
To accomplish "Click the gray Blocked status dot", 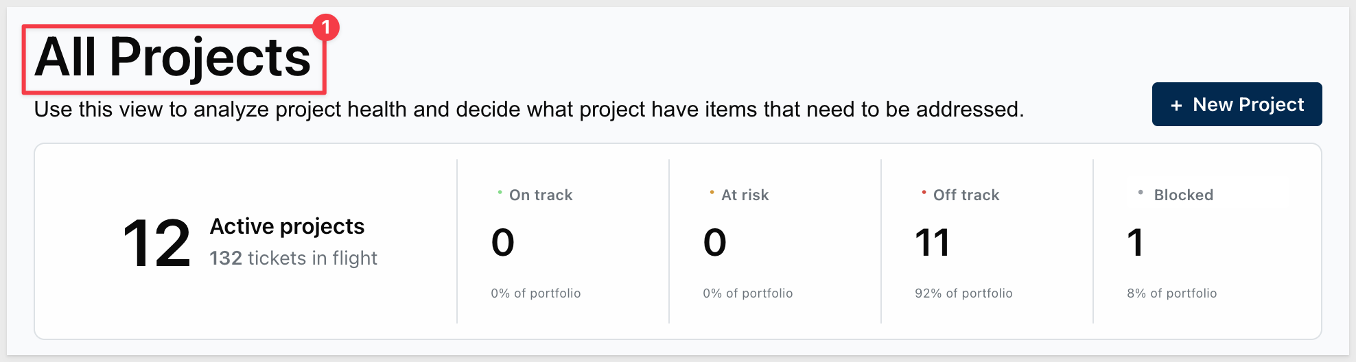I will [1141, 193].
